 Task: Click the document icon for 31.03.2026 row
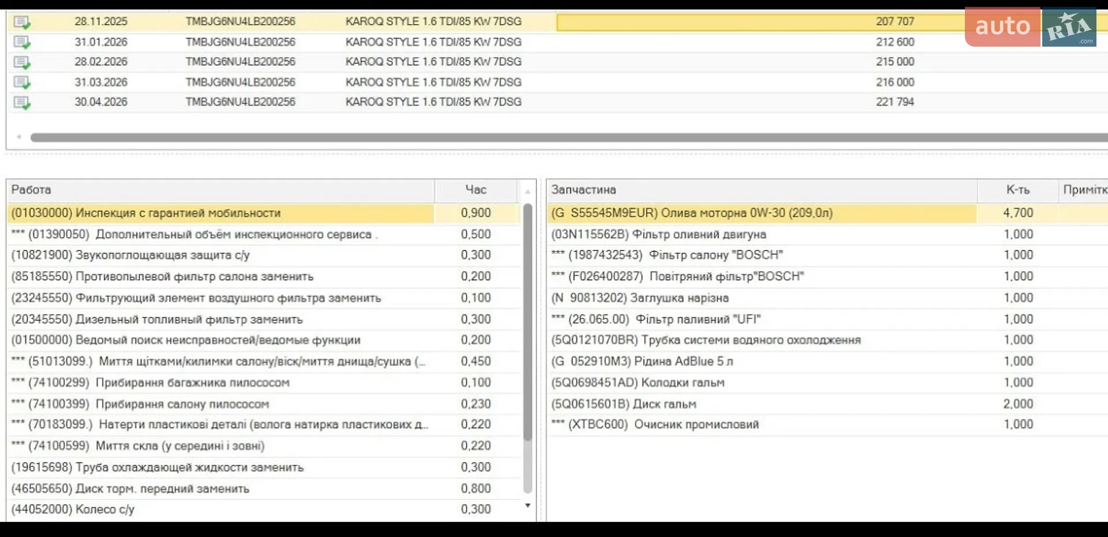pyautogui.click(x=22, y=82)
